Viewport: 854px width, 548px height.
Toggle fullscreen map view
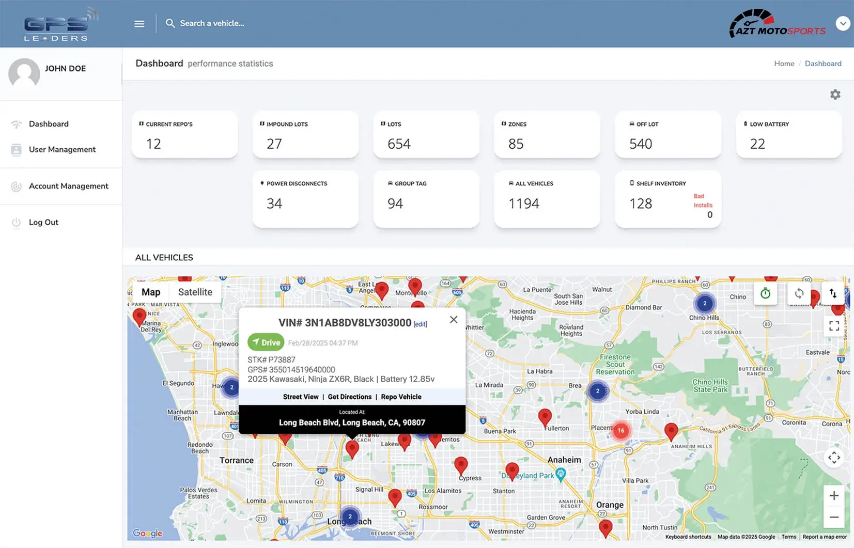point(834,325)
